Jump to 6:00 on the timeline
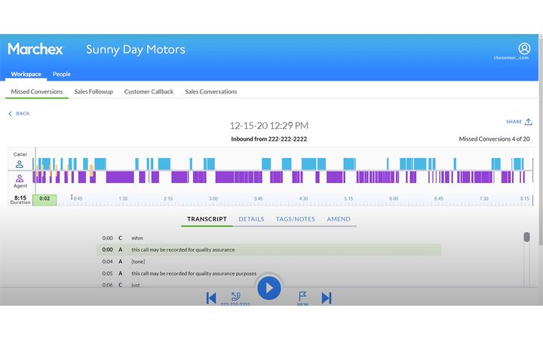 point(394,199)
